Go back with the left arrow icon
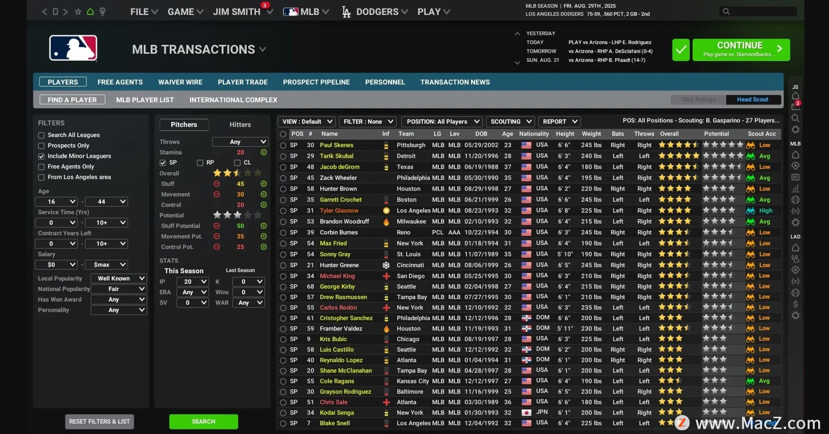The image size is (829, 434). tap(44, 12)
